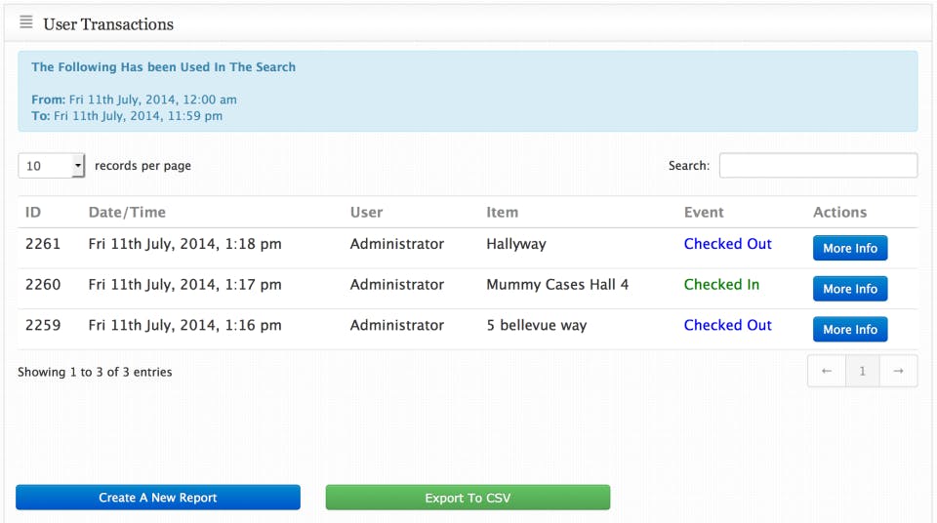Screen dimensions: 937x523
Task: Sort table by User column header
Action: tap(366, 212)
